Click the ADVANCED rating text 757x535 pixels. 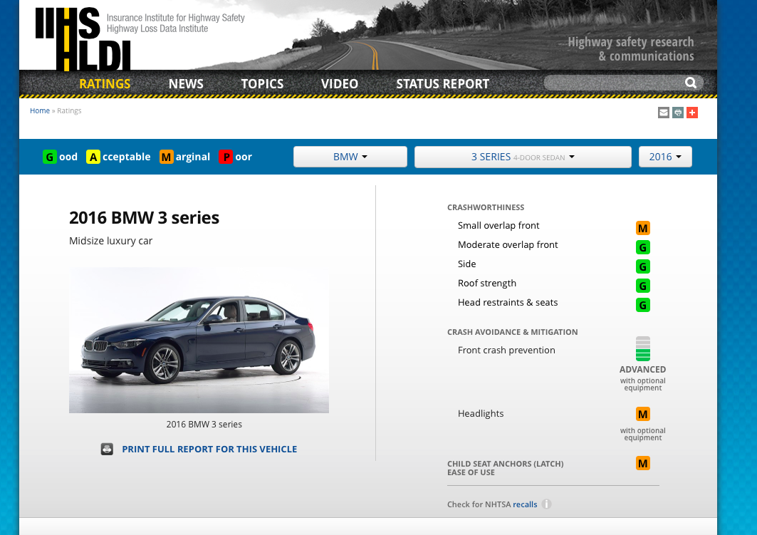[642, 370]
